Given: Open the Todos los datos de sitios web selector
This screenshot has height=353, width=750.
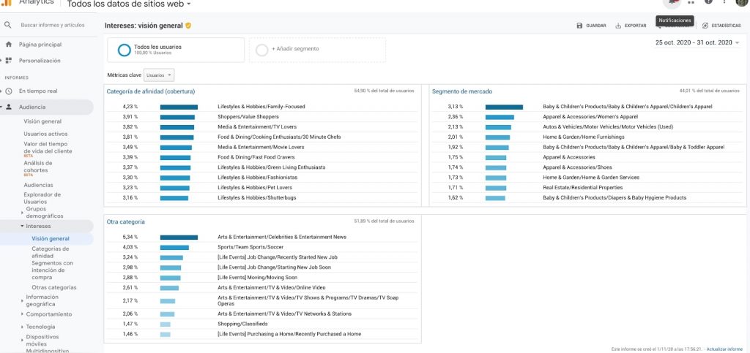Looking at the screenshot, I should tap(129, 4).
